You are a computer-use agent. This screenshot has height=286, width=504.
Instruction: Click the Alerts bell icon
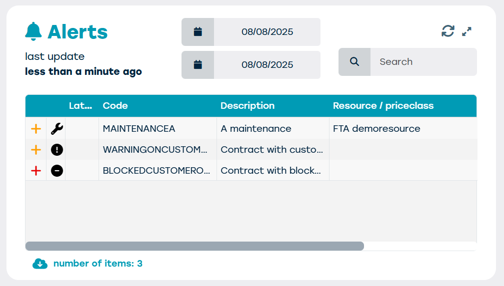click(33, 32)
